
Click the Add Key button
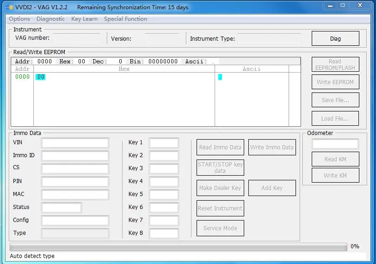(x=272, y=188)
